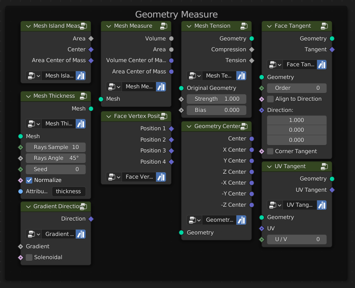The image size is (355, 288).
Task: Click the chart icon on UV Tangent node
Action: coord(322,205)
